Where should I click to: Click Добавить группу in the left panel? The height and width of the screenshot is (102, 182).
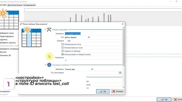[8, 42]
